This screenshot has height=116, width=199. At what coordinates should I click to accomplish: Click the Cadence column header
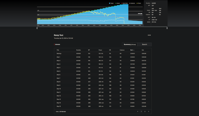point(122,50)
